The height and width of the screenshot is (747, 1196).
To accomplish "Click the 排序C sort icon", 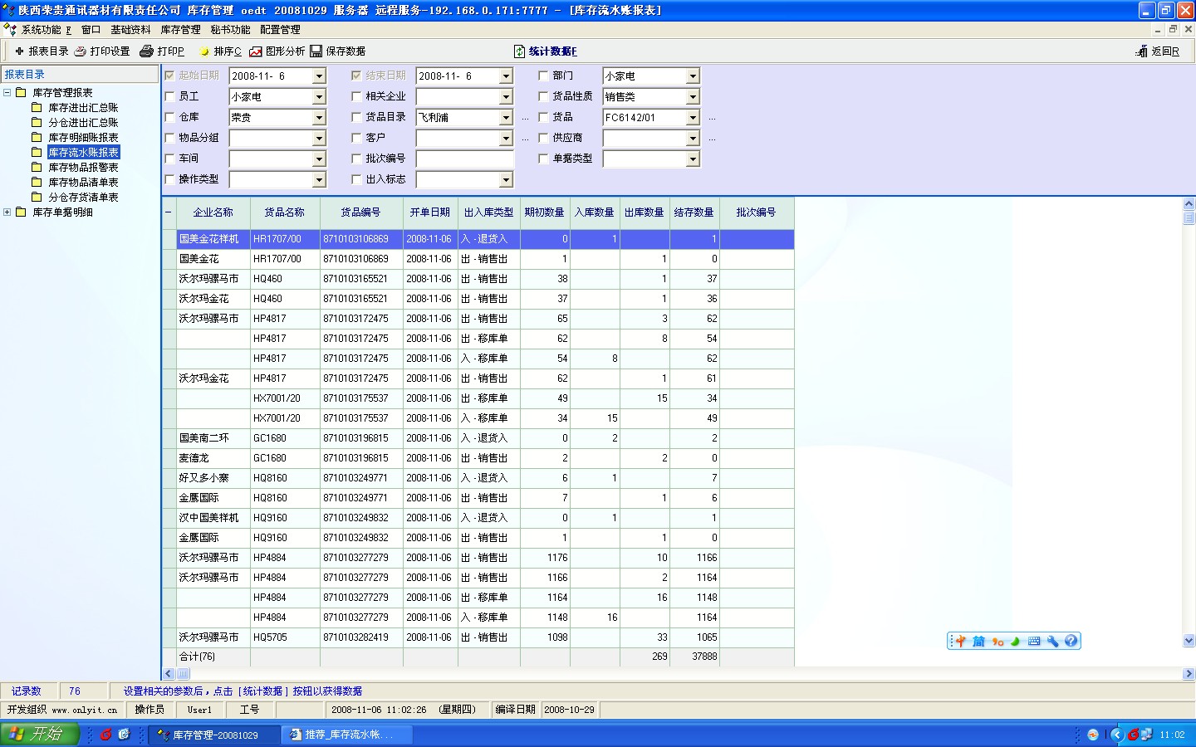I will coord(204,51).
